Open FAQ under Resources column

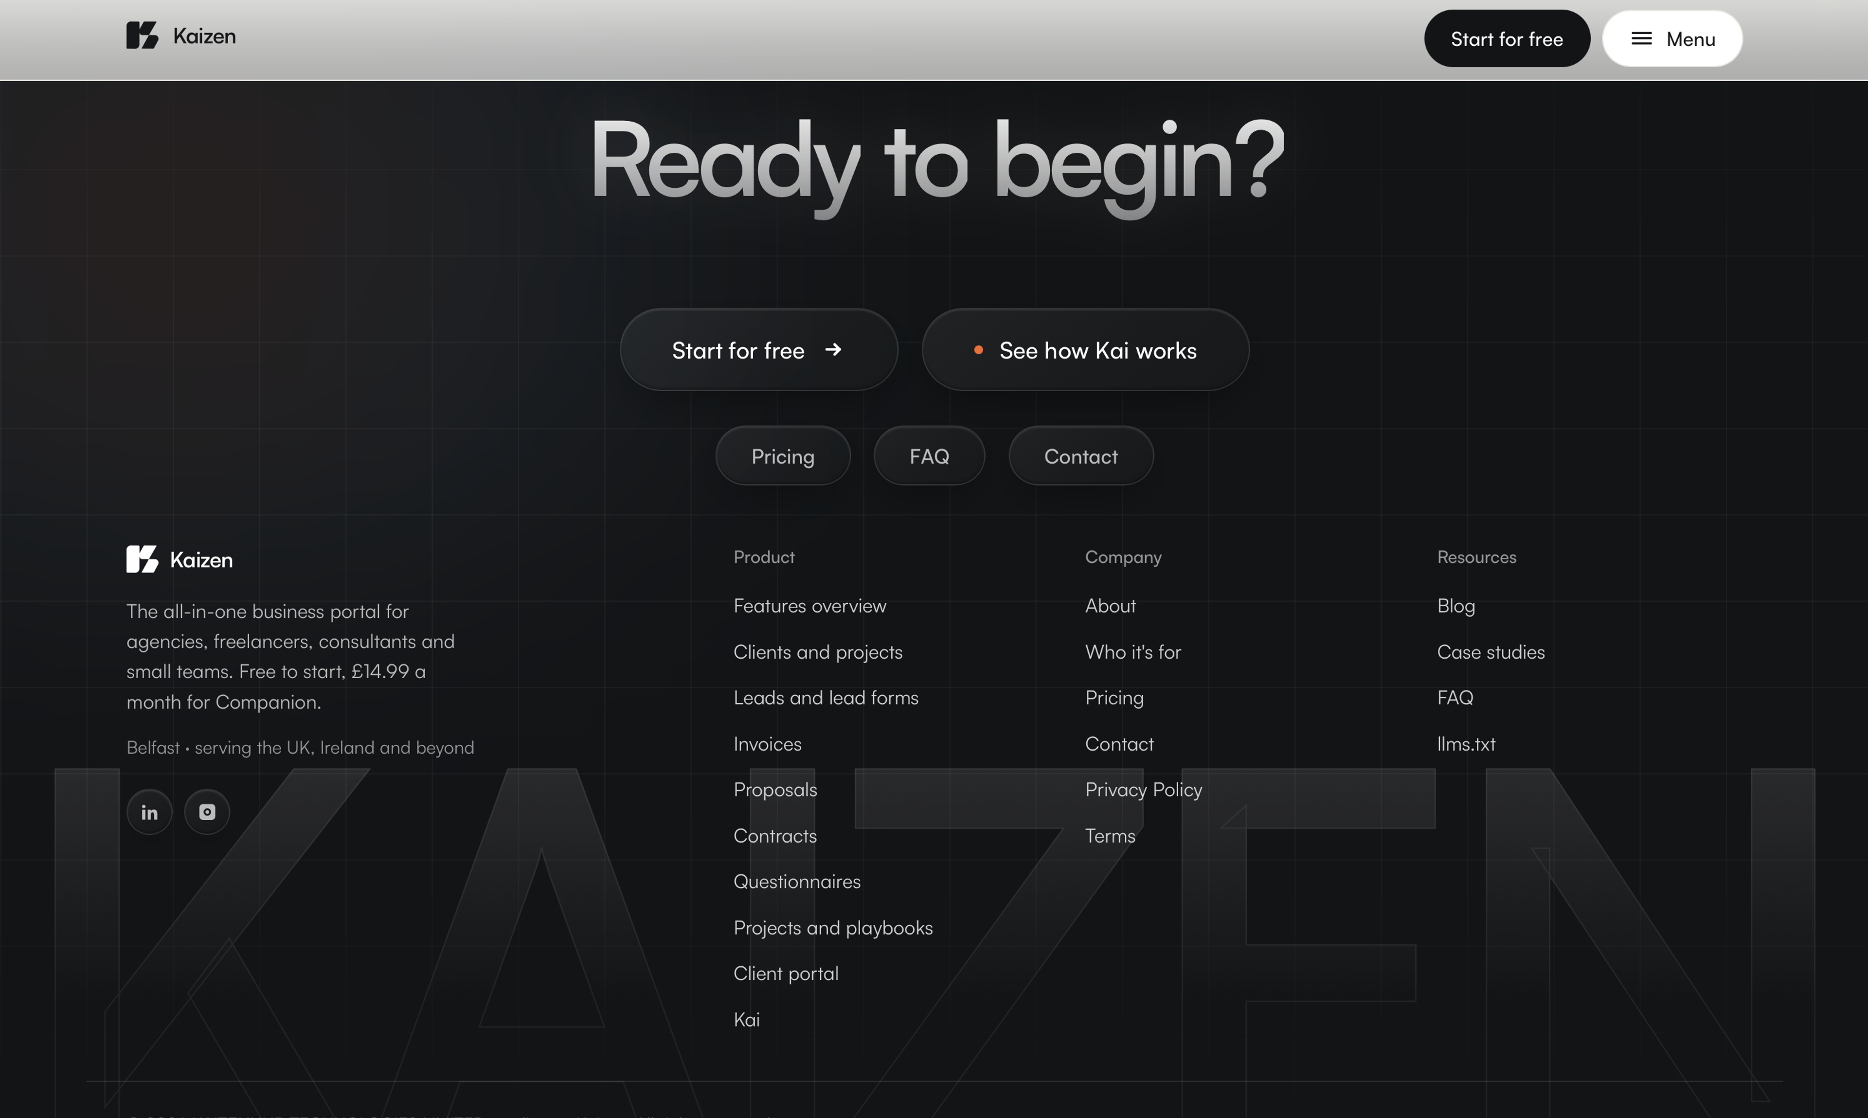tap(1455, 698)
